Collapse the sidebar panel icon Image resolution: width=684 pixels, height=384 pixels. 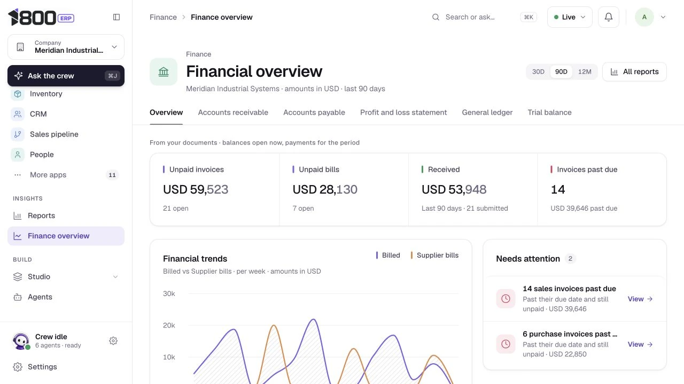[116, 17]
